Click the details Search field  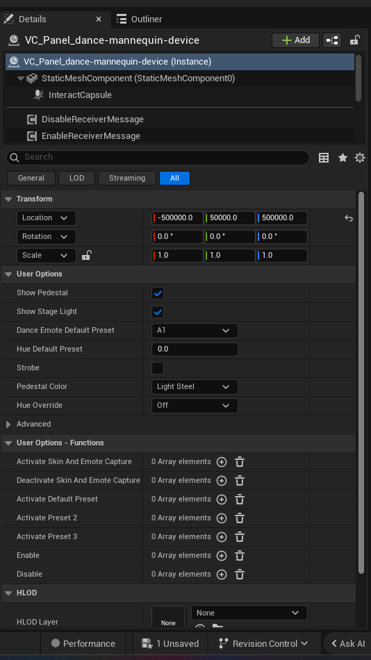click(158, 157)
